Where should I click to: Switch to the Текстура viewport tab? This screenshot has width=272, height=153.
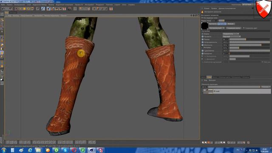13,13
